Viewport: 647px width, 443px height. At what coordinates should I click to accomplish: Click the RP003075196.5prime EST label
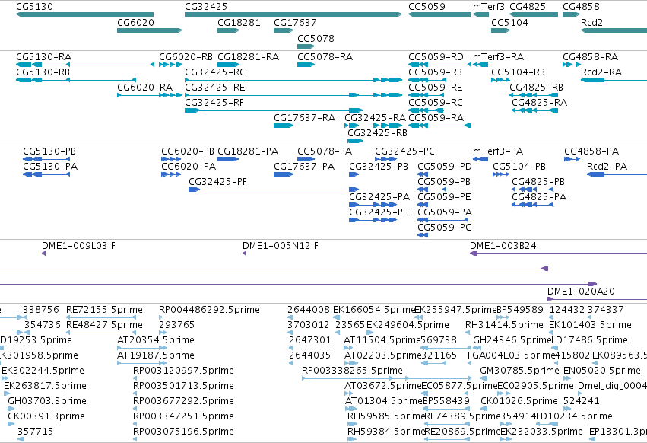pyautogui.click(x=183, y=432)
